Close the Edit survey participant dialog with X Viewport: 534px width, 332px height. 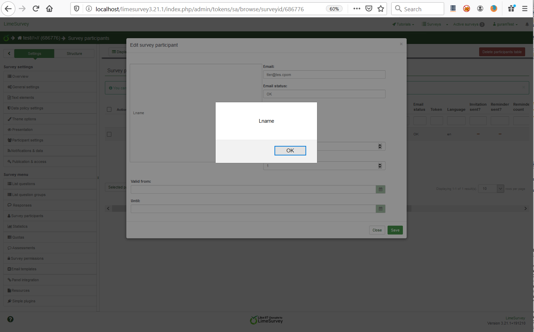point(401,44)
